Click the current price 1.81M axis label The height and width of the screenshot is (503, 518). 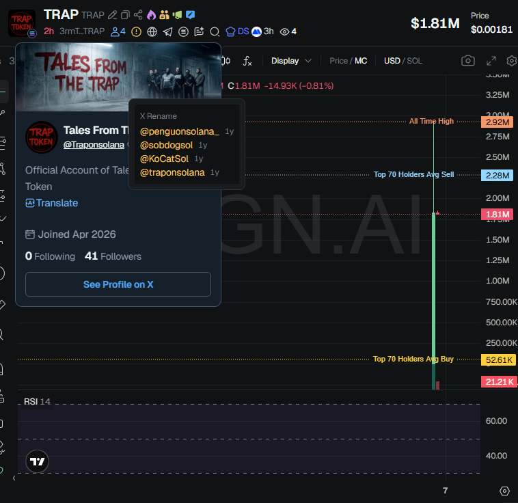pyautogui.click(x=497, y=215)
